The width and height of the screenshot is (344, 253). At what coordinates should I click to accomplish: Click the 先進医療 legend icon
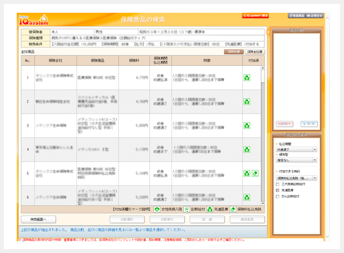[x=210, y=210]
